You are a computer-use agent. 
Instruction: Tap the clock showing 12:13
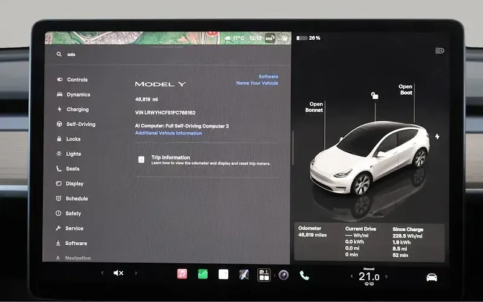point(255,38)
